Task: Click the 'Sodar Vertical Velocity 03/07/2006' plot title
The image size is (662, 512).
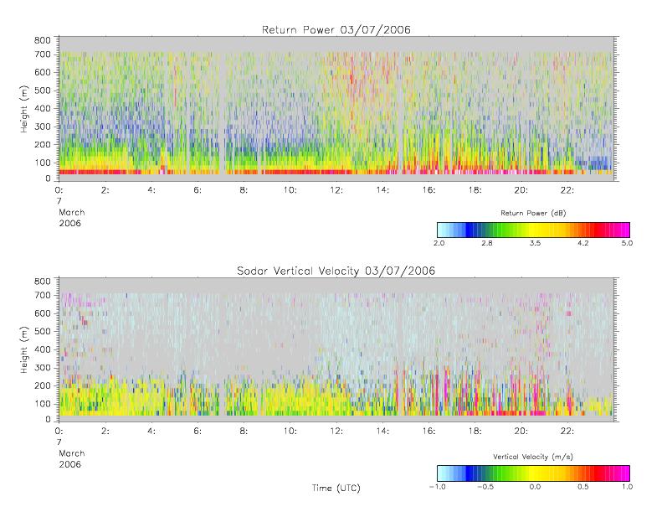Action: [336, 271]
